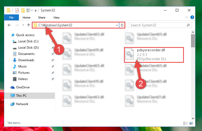Refresh the System32 folder view

[x=122, y=25]
